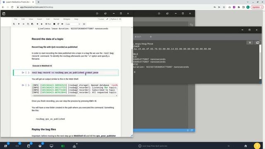The height and width of the screenshot is (149, 265).
Task: Restart the kernel with the circular arrow icon
Action: [x=58, y=24]
